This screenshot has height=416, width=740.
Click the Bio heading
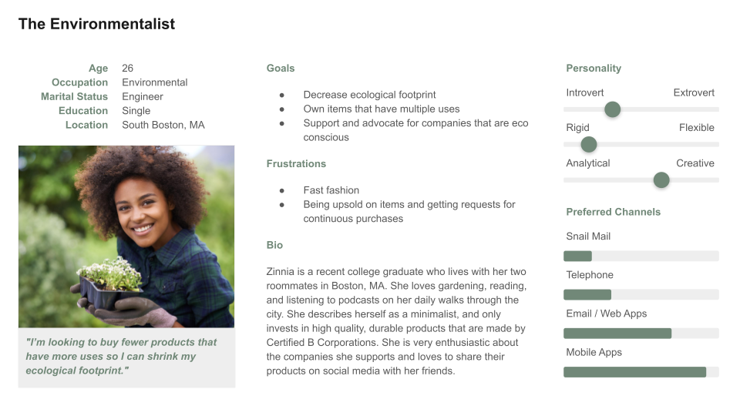pyautogui.click(x=274, y=245)
